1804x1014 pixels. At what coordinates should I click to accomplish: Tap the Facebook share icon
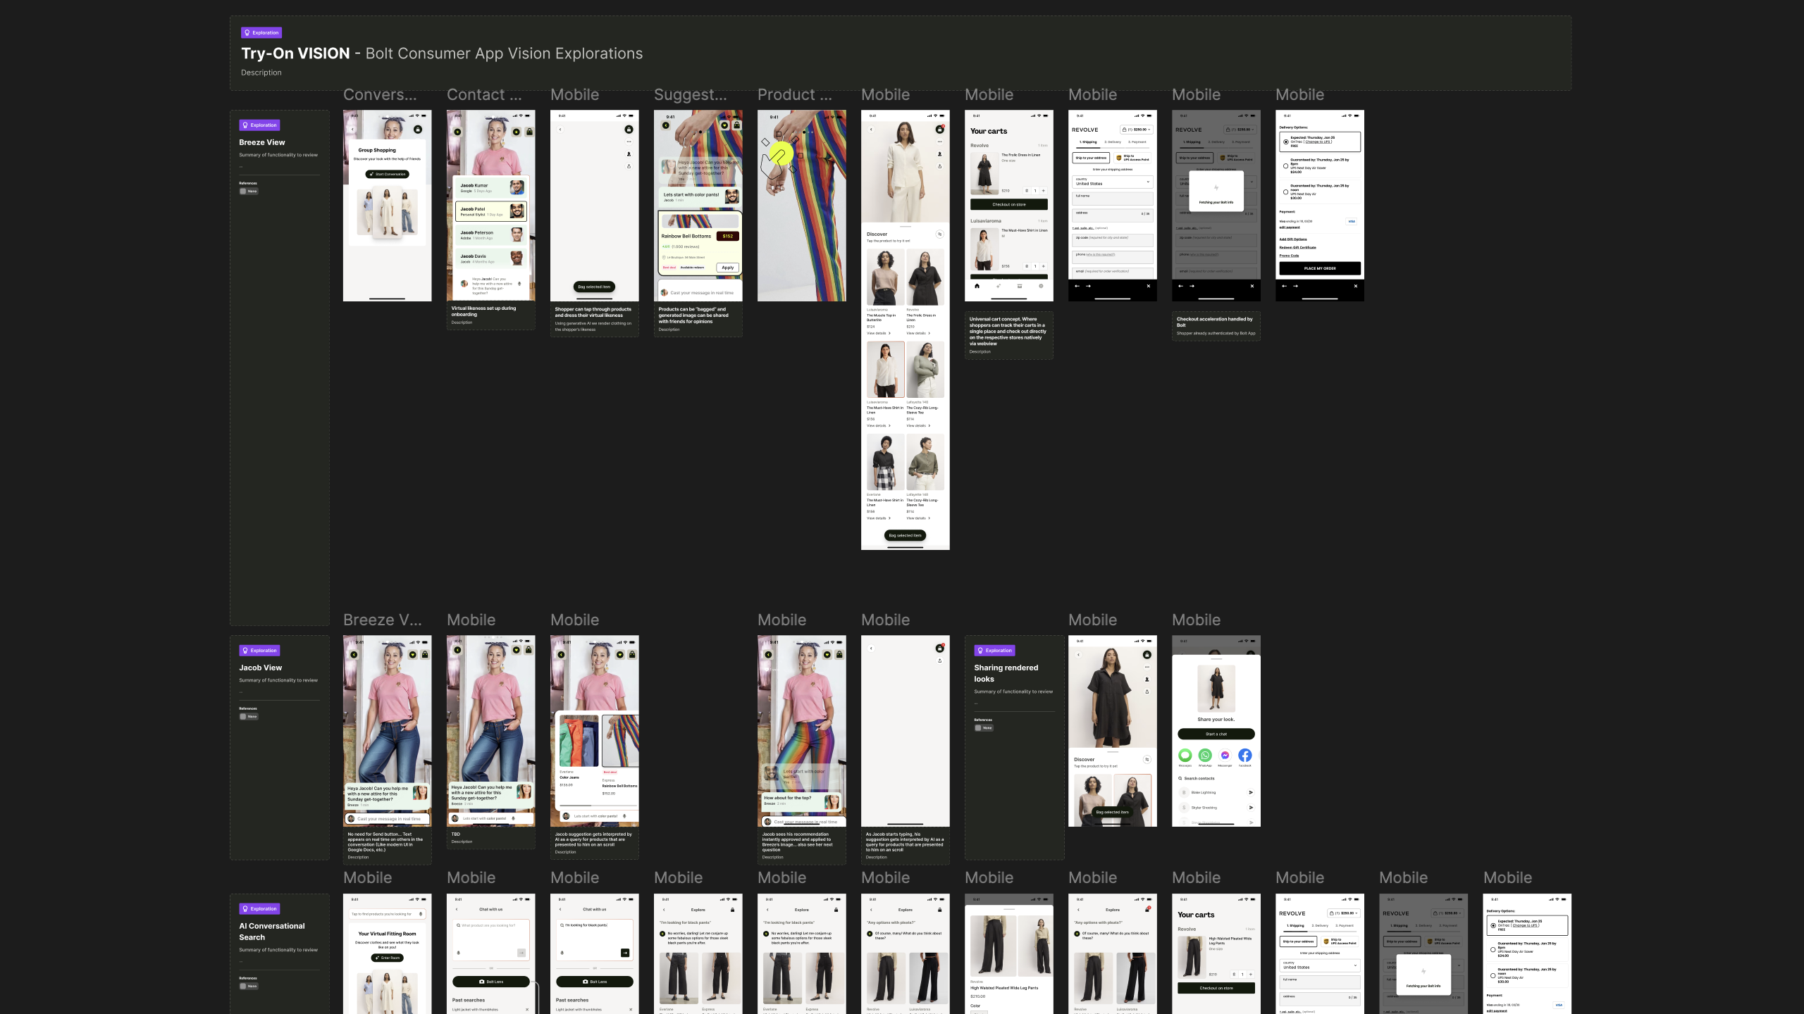1245,755
